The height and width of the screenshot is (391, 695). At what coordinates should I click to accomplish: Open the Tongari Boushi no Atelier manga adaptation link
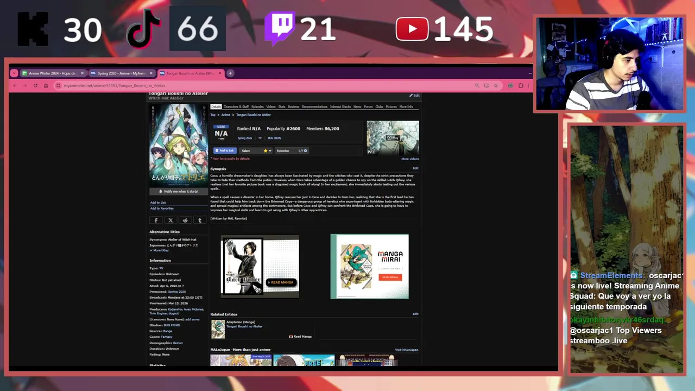pyautogui.click(x=244, y=326)
